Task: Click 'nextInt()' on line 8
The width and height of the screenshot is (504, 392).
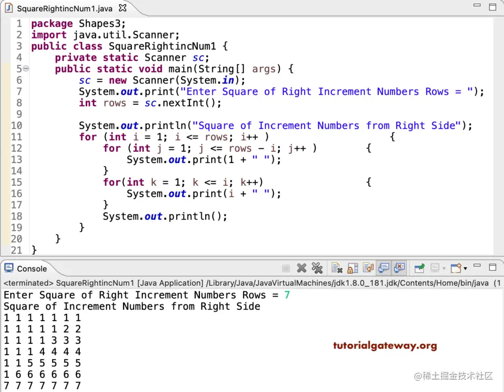Action: 189,103
